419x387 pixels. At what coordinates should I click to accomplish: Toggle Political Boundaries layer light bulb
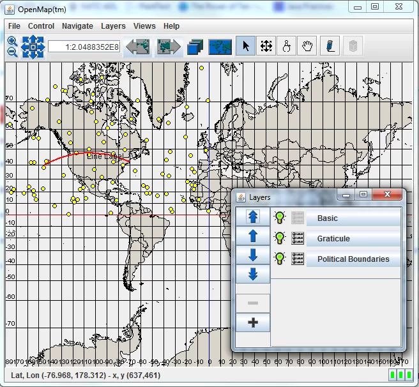[x=280, y=259]
